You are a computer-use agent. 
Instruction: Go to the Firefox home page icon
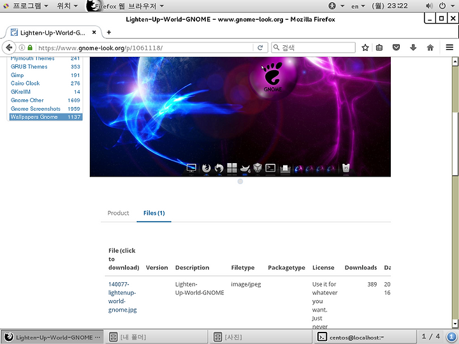click(430, 47)
